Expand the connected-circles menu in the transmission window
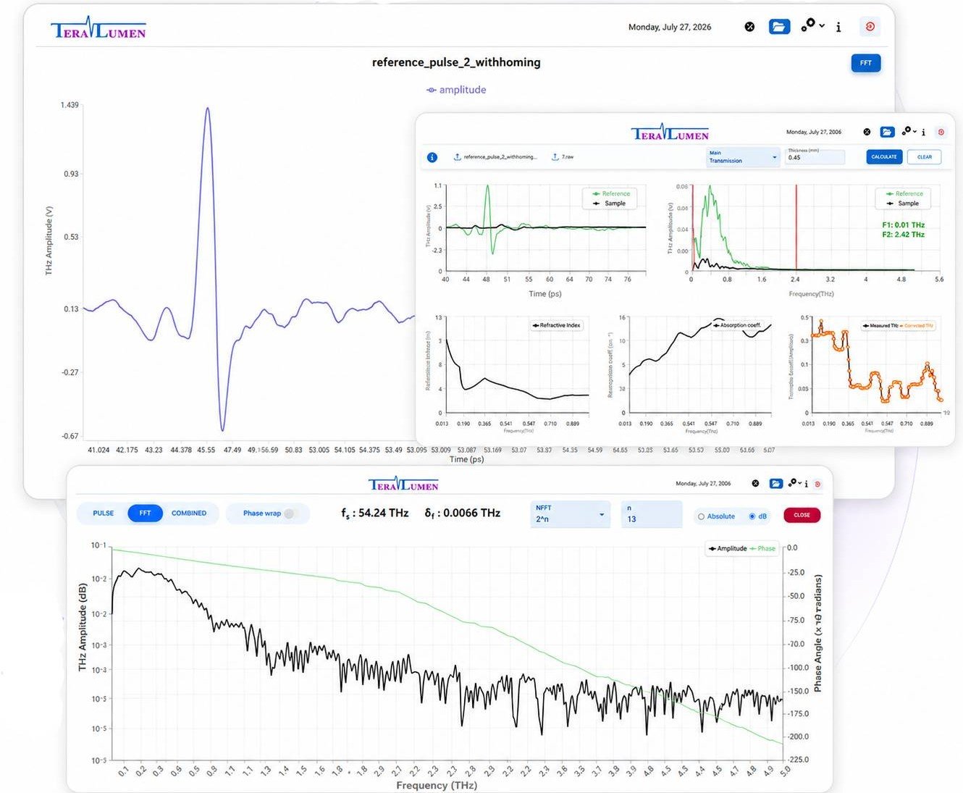 (908, 131)
